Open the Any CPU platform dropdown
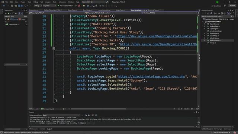Viewport: 238px width, 134px height. 49,6
